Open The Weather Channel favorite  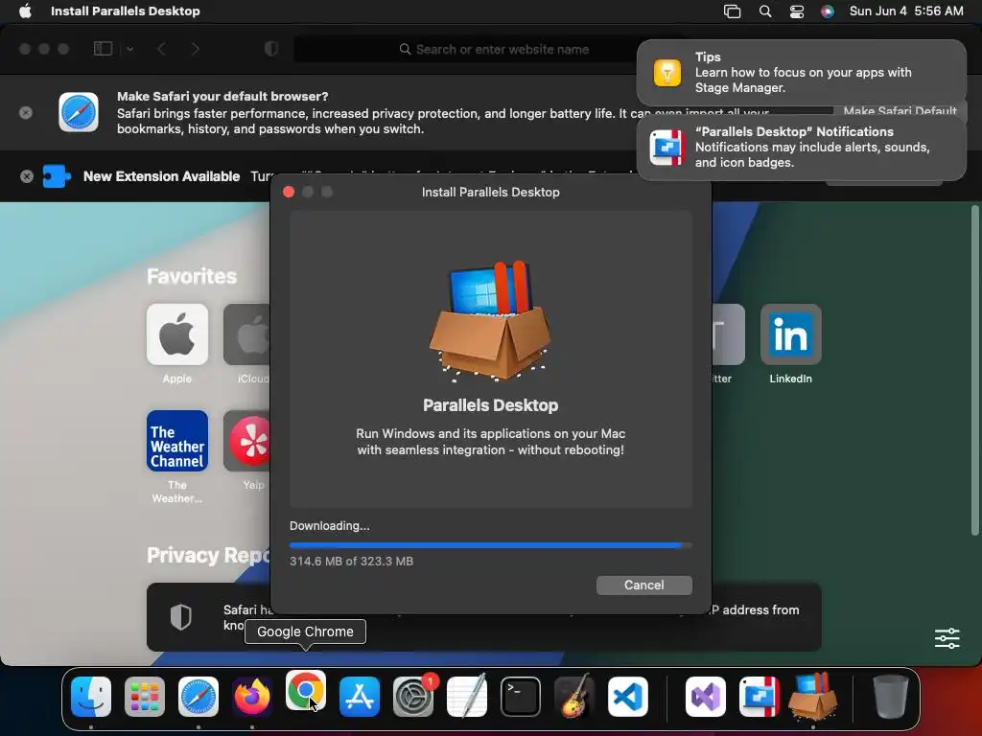pos(177,441)
